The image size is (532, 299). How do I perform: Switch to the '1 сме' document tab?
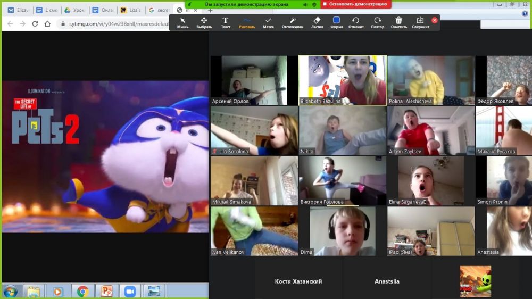(x=47, y=10)
